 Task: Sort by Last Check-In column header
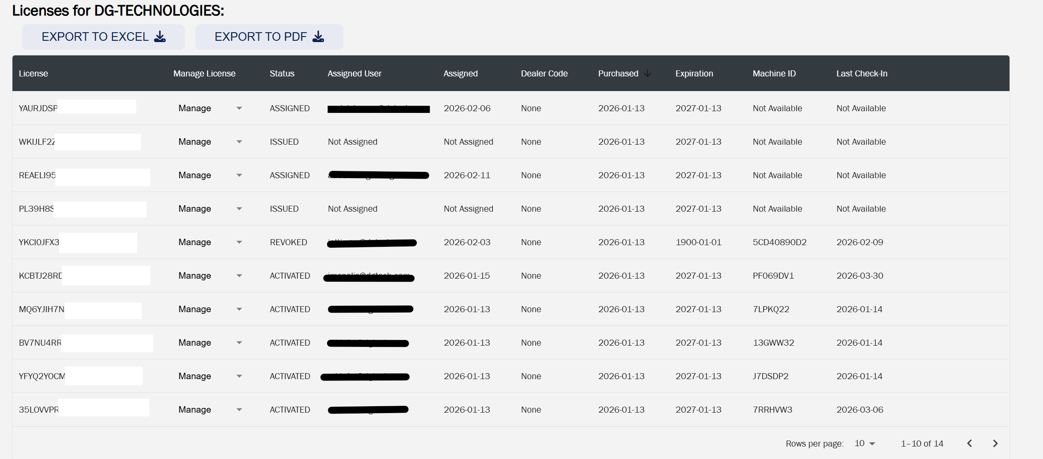coord(861,73)
